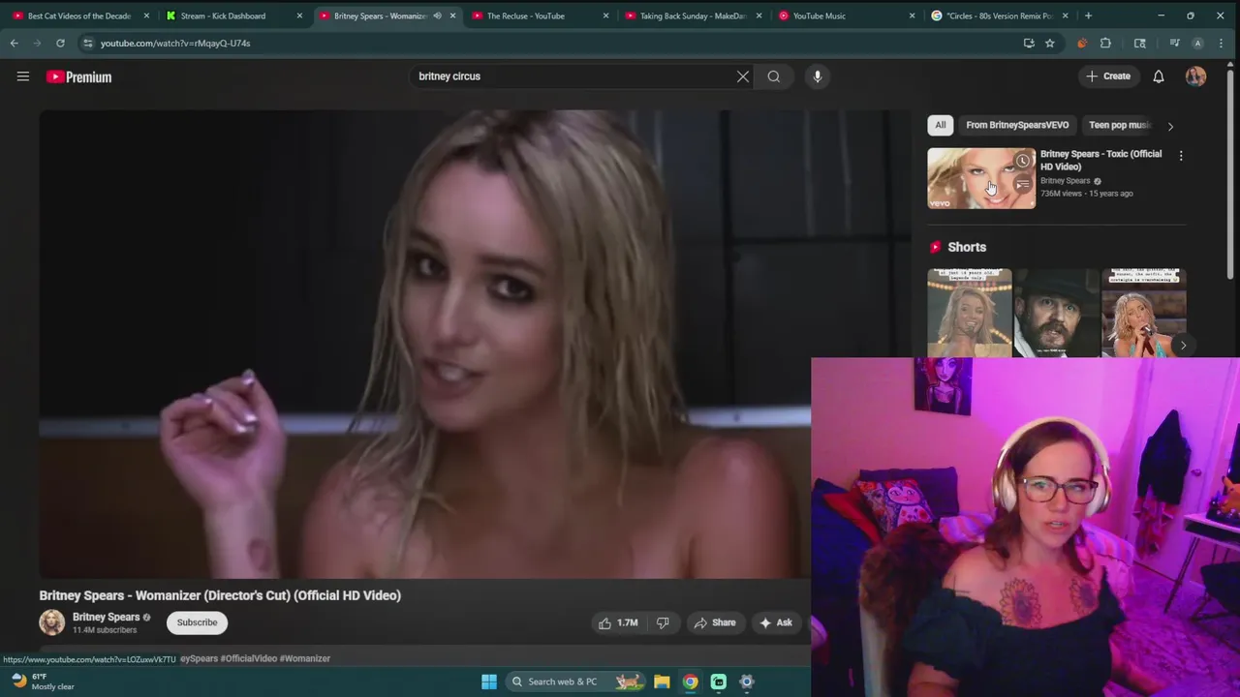Viewport: 1240px width, 697px height.
Task: Open Chrome from the taskbar
Action: tap(690, 682)
